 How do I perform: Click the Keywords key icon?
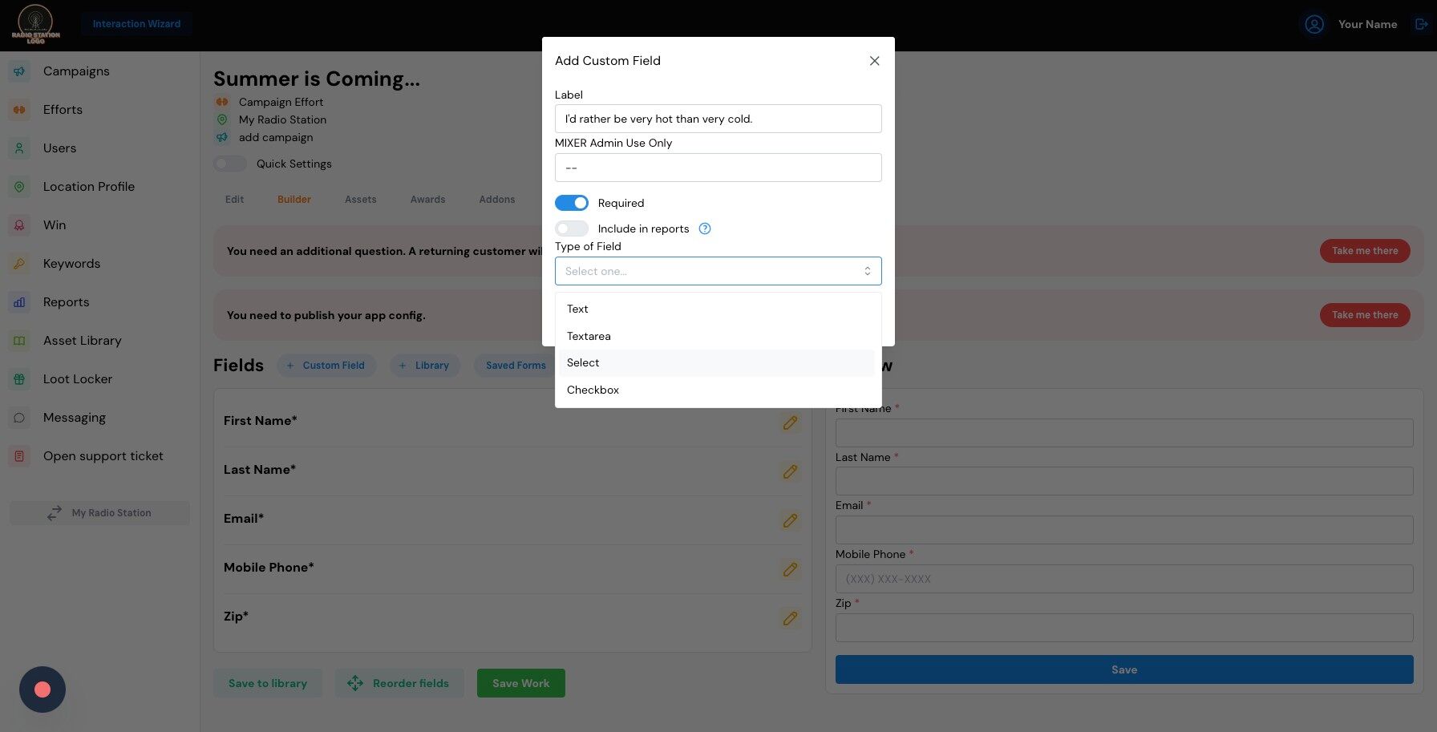[19, 264]
